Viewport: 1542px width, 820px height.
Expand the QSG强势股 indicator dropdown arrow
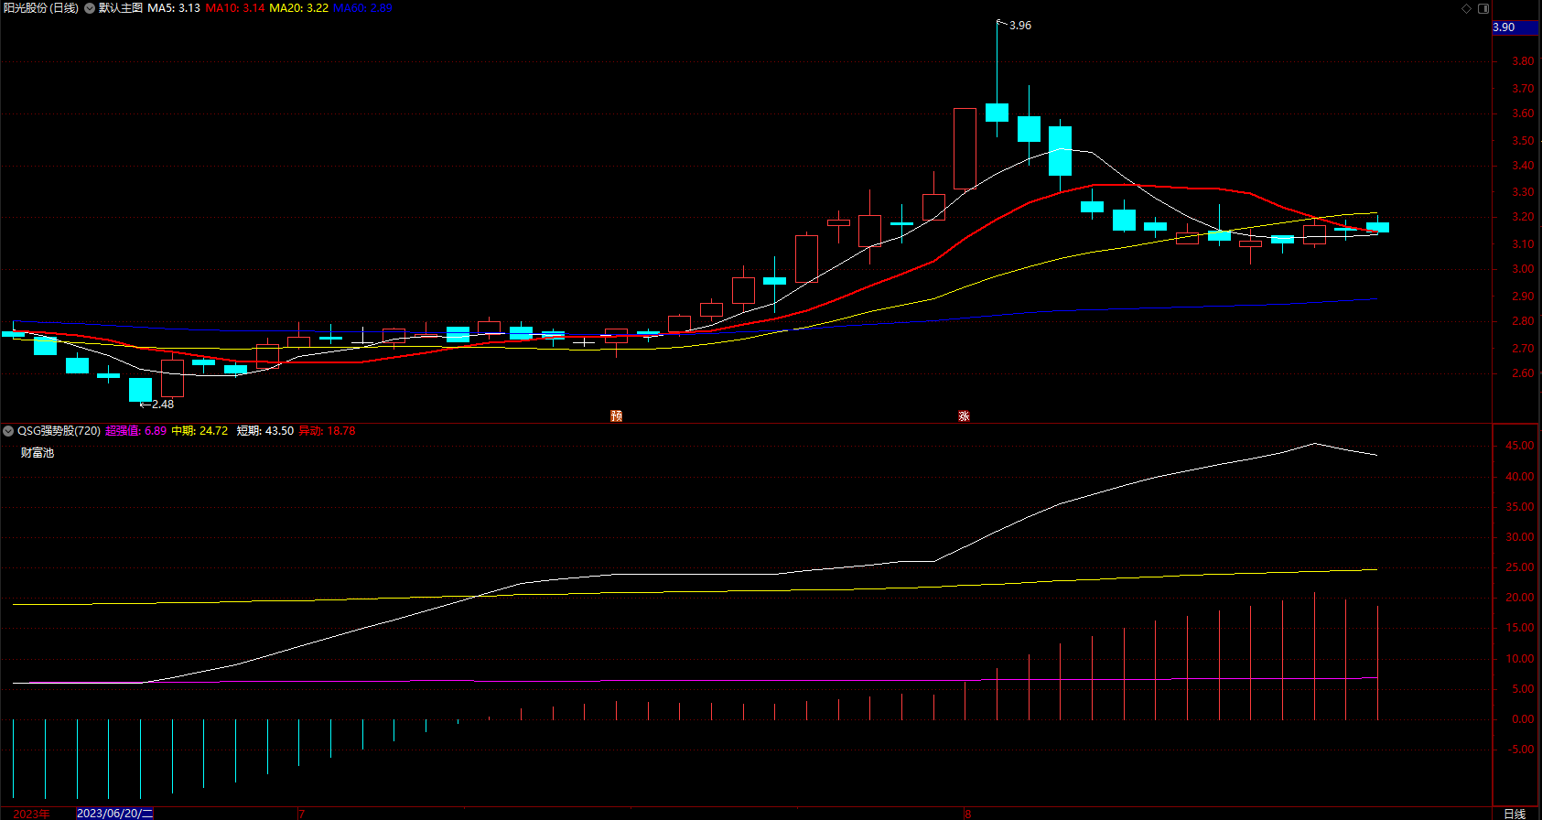click(8, 431)
